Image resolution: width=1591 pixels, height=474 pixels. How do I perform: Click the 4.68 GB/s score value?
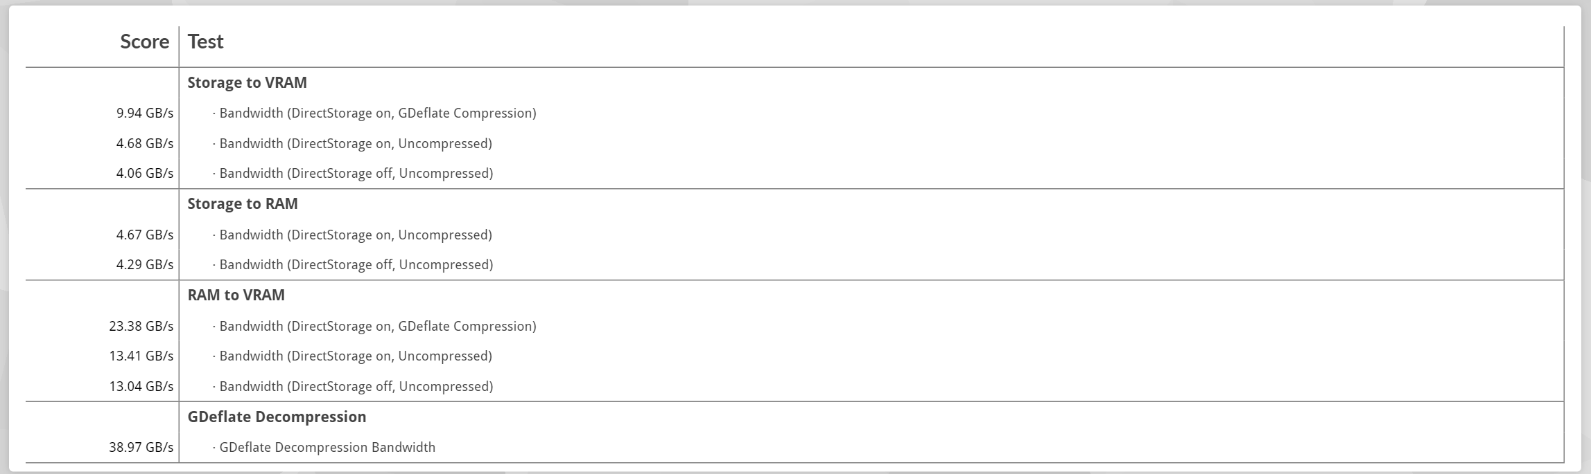(x=145, y=143)
